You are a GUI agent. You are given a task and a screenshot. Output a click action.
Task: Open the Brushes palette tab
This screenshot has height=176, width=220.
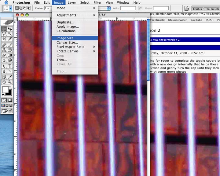[197, 9]
